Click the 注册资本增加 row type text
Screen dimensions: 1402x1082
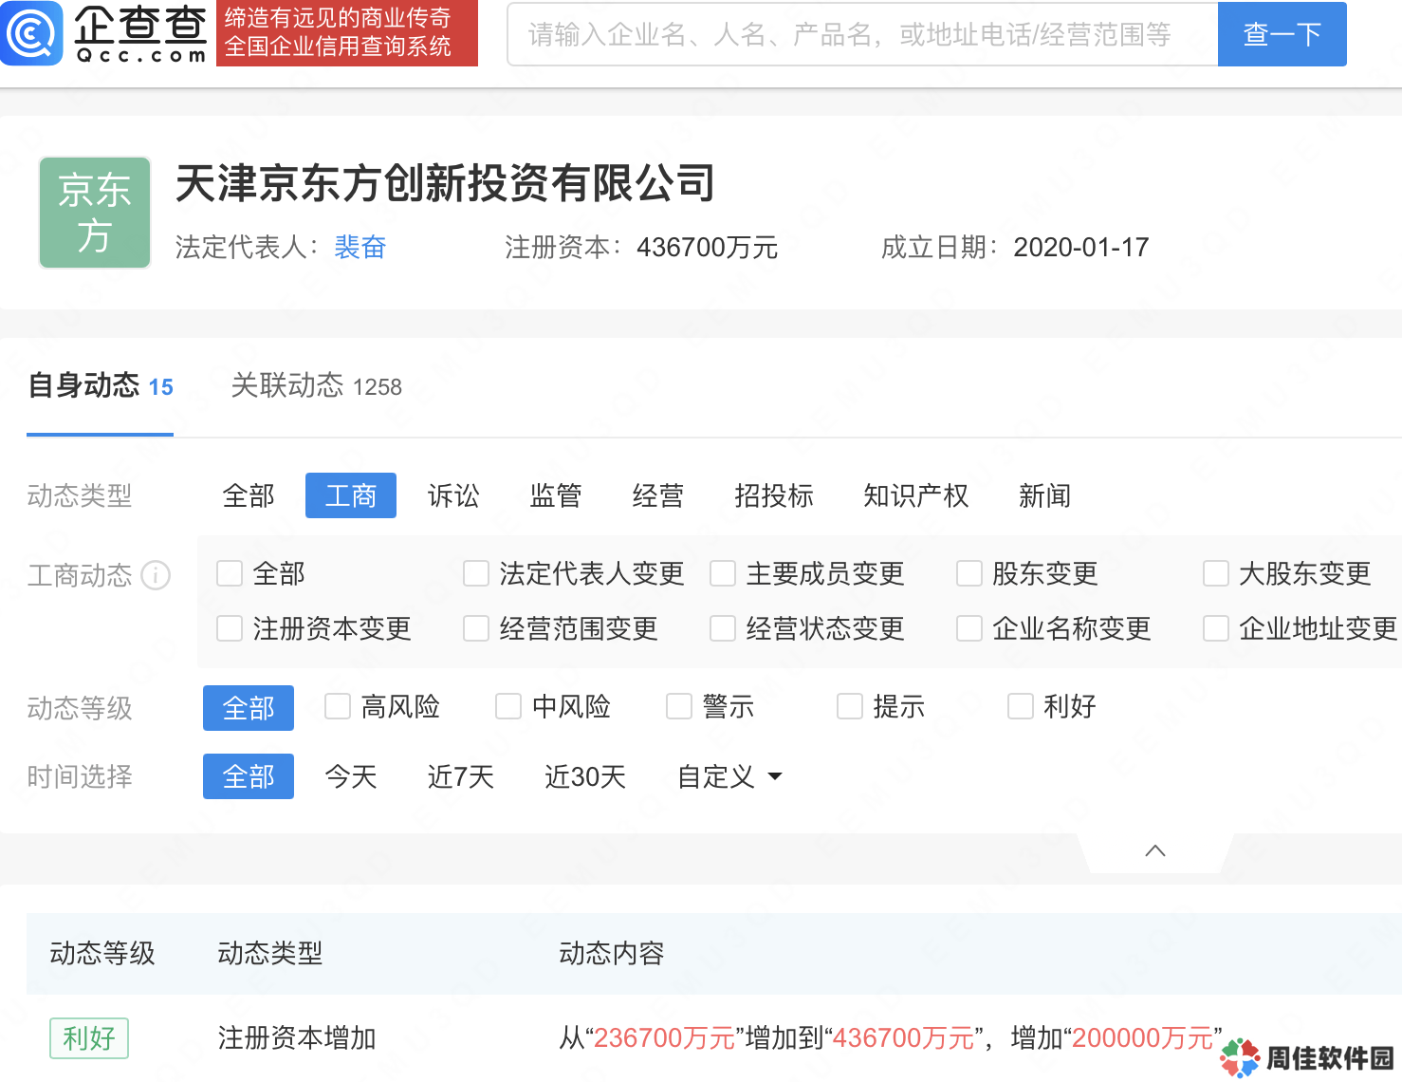(x=297, y=1037)
